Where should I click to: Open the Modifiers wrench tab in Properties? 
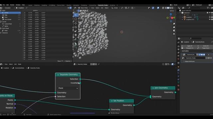[x=178, y=70]
